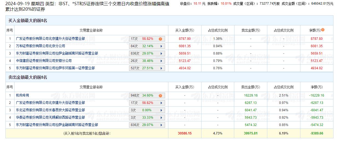The image size is (337, 141).
Task: Click orange question icon in 机构专用 row
Action: coord(160,96)
